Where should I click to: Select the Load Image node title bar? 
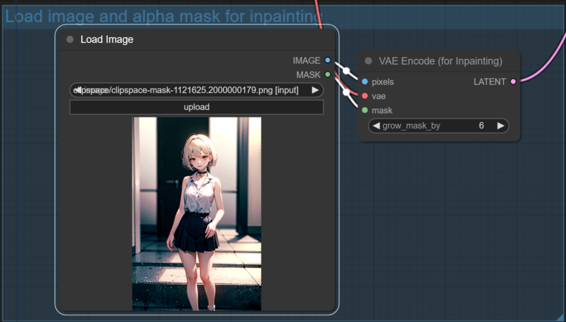coord(157,39)
